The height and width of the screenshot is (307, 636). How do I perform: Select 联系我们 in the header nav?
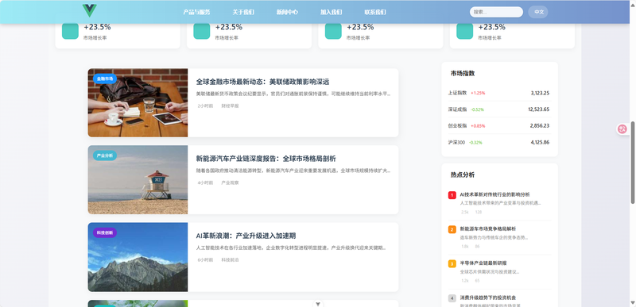374,12
